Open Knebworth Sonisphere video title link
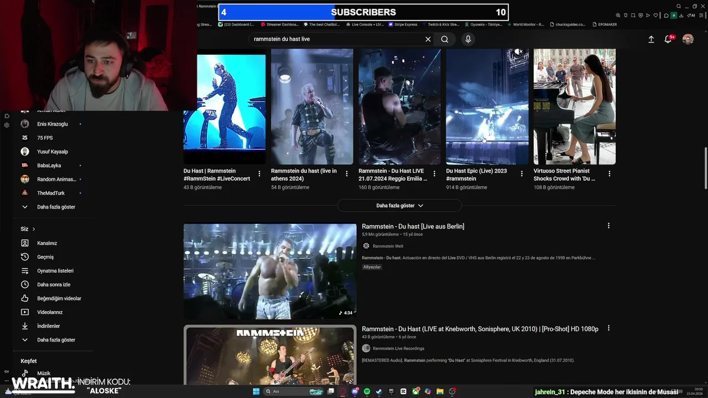Screen dimensions: 708x398 (x=480, y=329)
